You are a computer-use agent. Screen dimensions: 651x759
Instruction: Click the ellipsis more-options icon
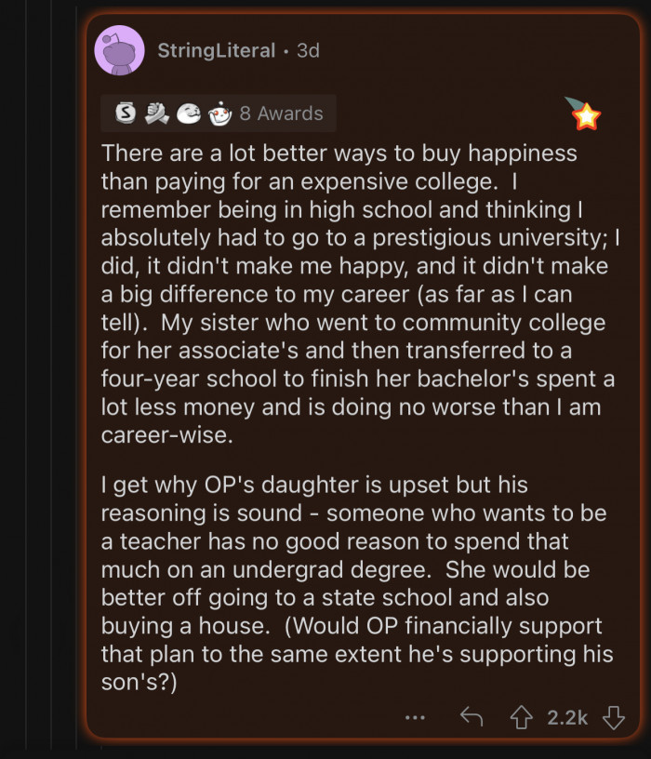[x=414, y=716]
